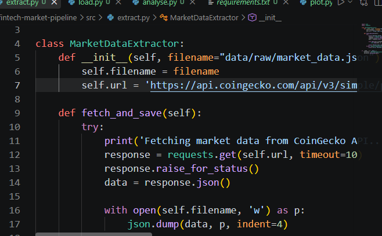Click the Python file icon in breadcrumb
This screenshot has height=236, width=382.
click(x=111, y=17)
